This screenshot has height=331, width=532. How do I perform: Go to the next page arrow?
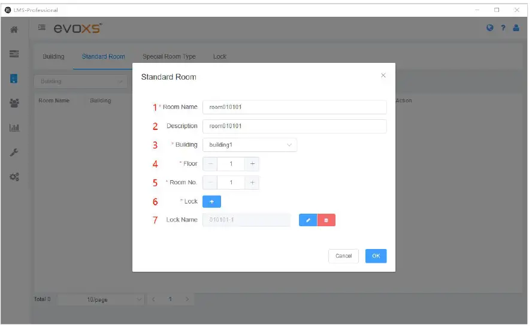click(x=187, y=299)
